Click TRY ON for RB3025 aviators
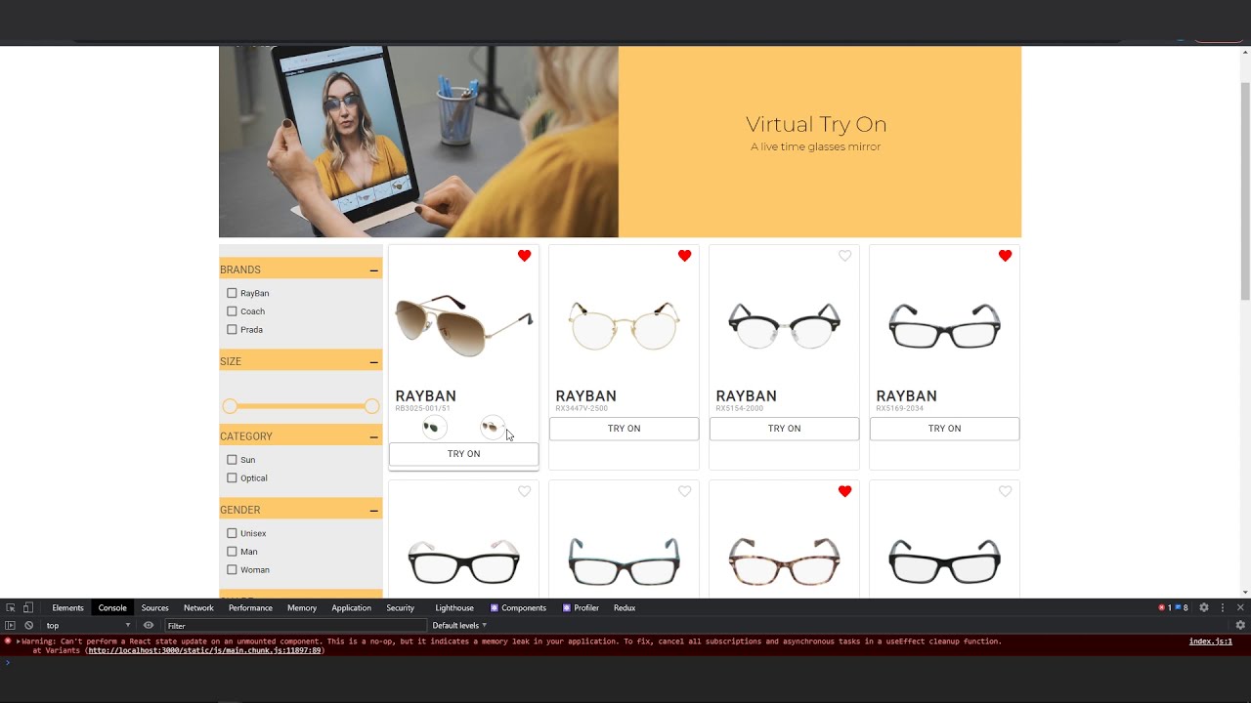This screenshot has width=1251, height=703. tap(463, 454)
